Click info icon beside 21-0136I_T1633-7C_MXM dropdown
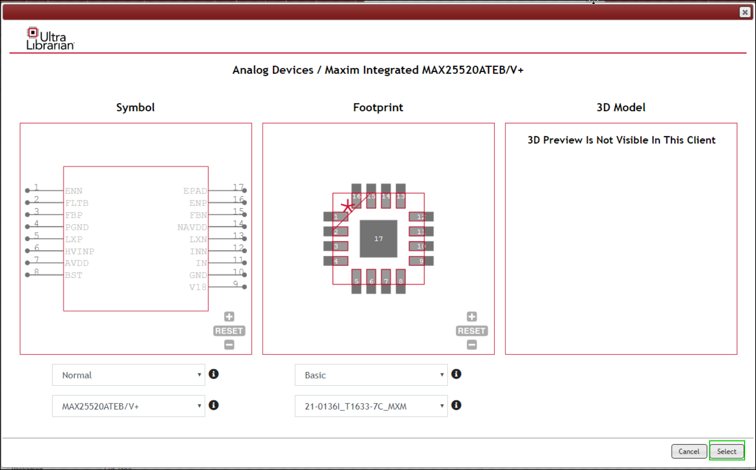756x470 pixels. [x=456, y=405]
